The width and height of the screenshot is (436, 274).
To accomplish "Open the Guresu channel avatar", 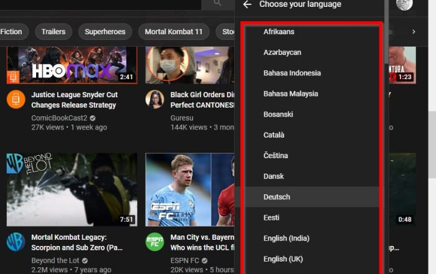I will (154, 99).
